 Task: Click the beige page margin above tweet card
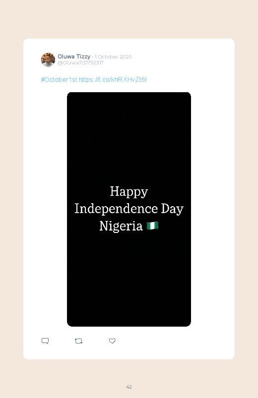pyautogui.click(x=129, y=19)
